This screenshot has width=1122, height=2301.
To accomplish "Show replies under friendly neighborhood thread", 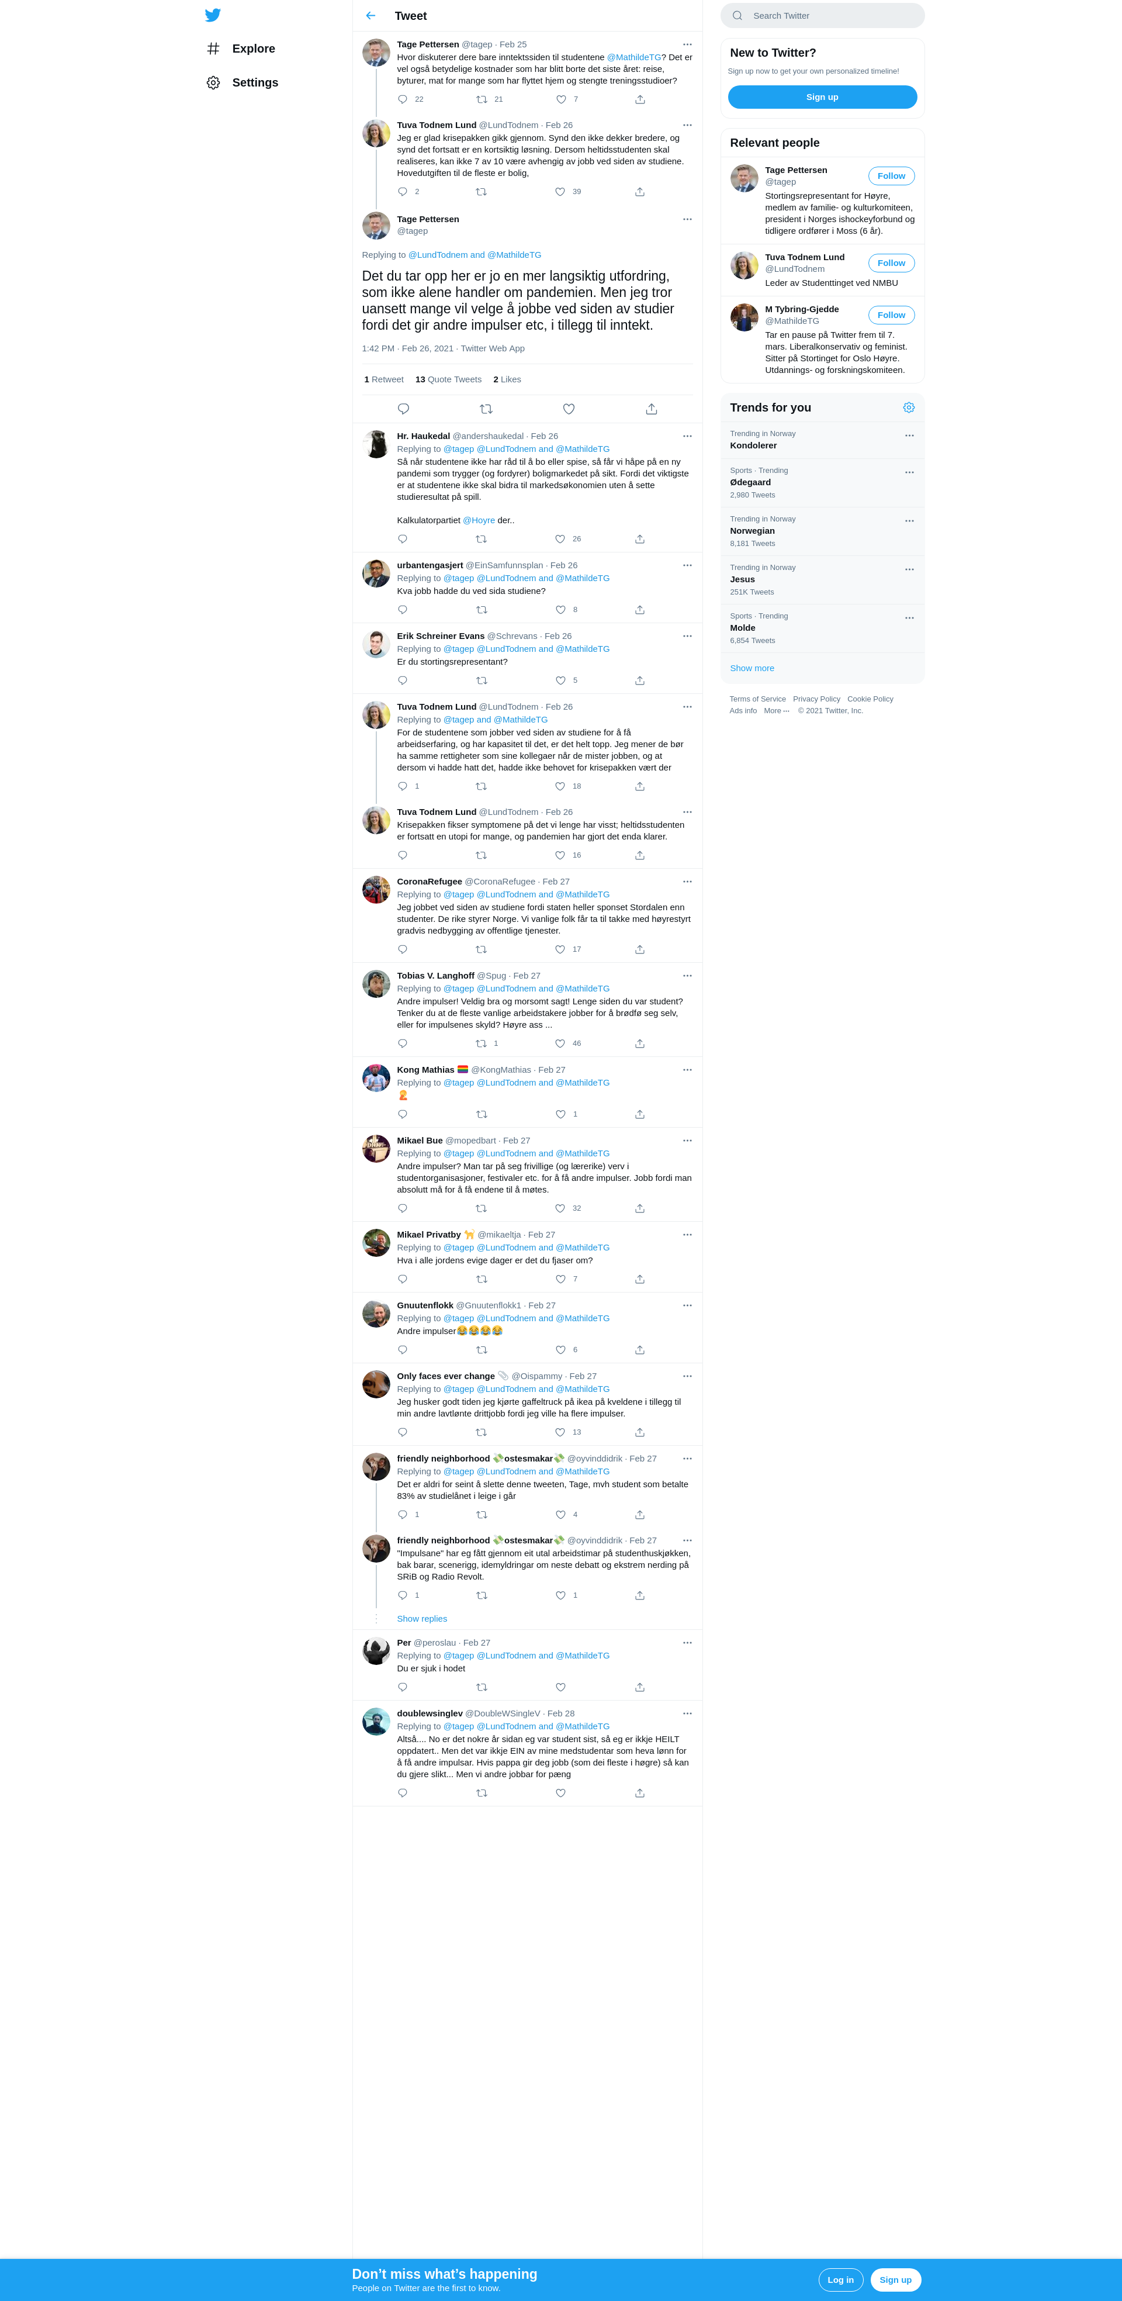I will pyautogui.click(x=422, y=1619).
